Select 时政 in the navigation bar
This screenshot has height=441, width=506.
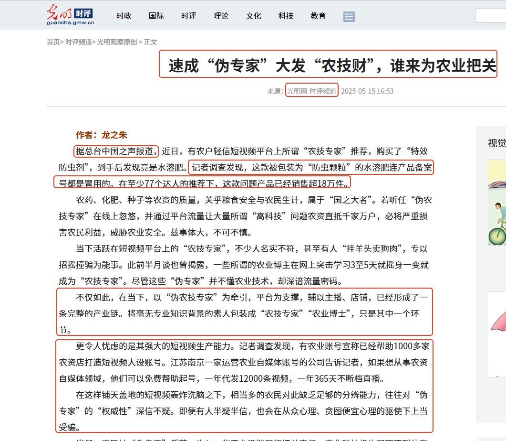point(124,16)
